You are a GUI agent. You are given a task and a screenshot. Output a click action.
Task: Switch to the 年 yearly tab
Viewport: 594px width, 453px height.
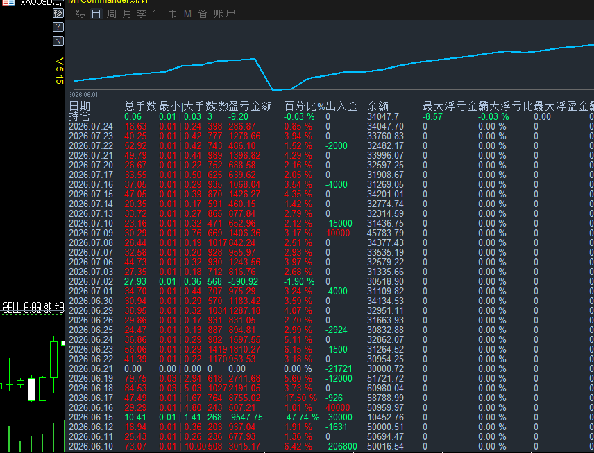[158, 14]
